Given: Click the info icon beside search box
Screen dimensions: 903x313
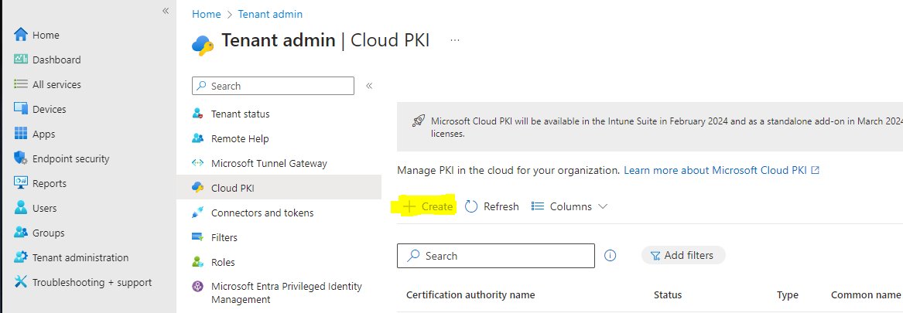Looking at the screenshot, I should tap(610, 256).
